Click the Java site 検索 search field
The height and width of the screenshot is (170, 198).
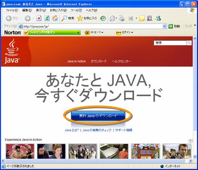170,43
